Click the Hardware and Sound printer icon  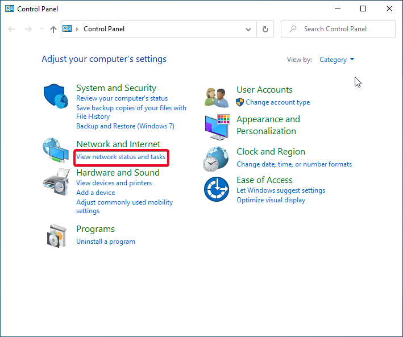(56, 181)
